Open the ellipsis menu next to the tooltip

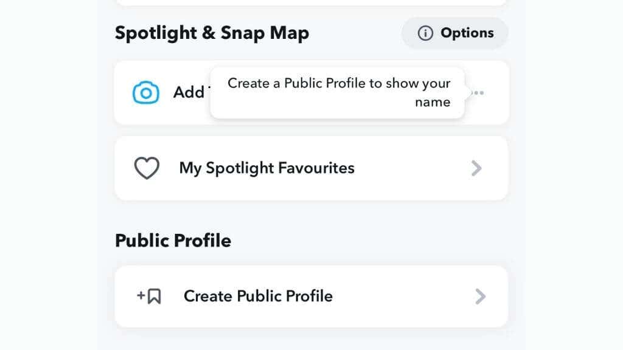click(478, 92)
